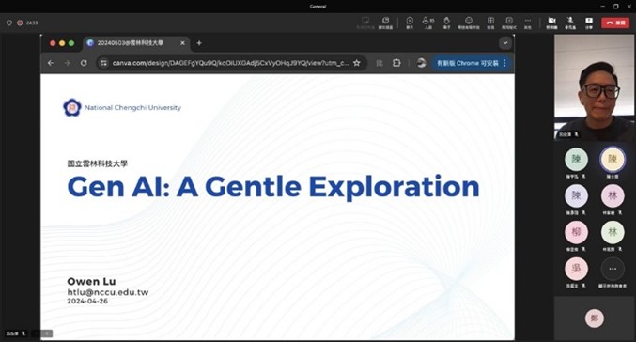Click the greyed-out screen control icon

pos(365,23)
